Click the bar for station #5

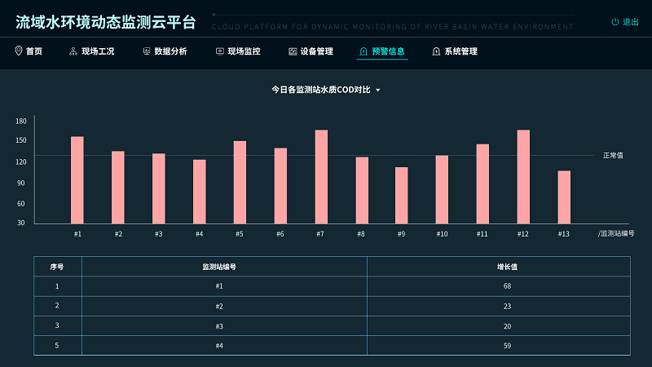pyautogui.click(x=240, y=182)
